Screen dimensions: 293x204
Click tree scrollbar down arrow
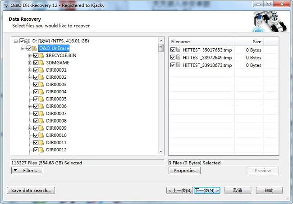(161, 152)
